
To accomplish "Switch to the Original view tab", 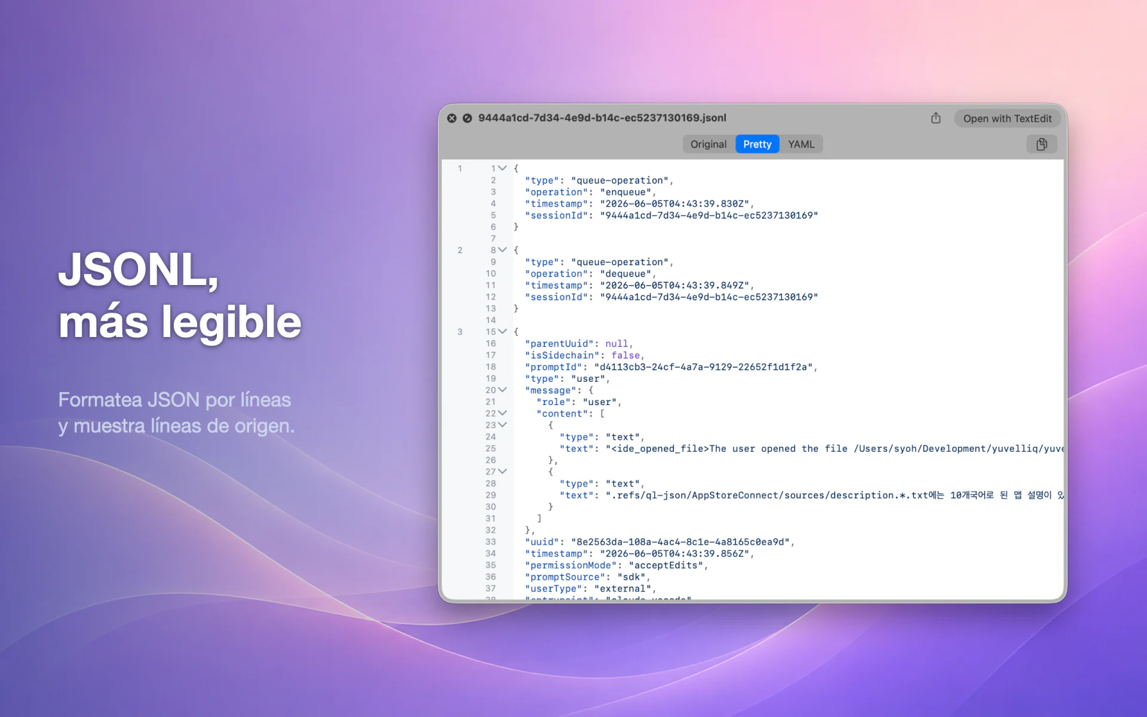I will coord(709,144).
